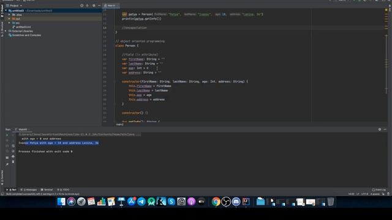Screen dimensions: 392x220
Task: Open the TODO tool window tab
Action: tap(63, 190)
